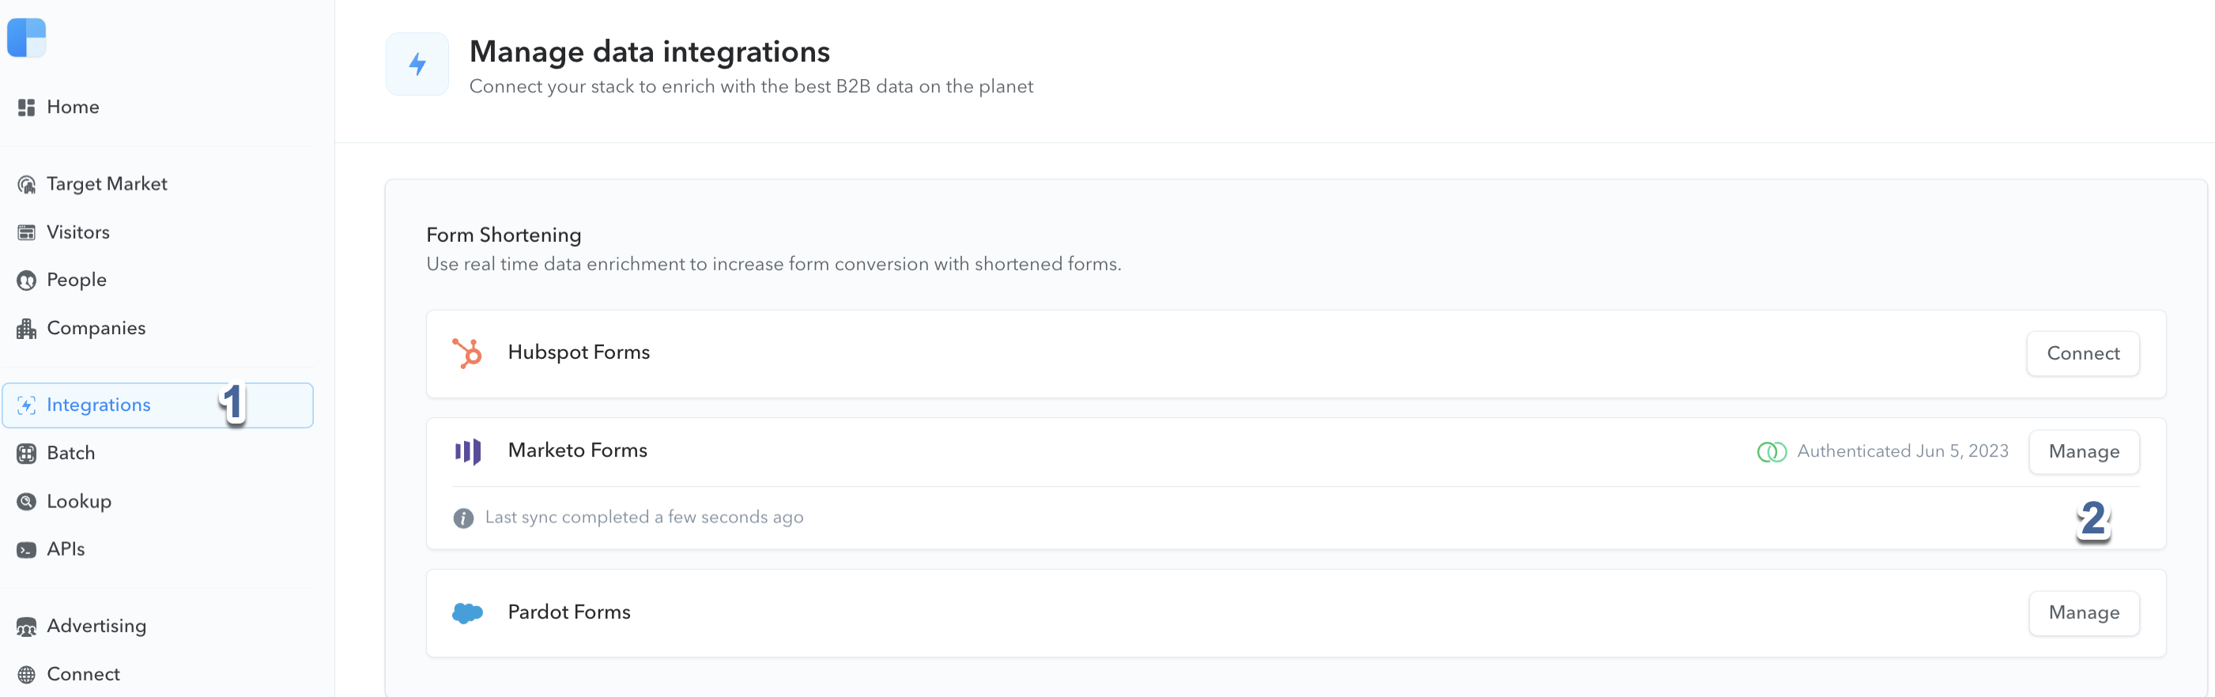Go to Target Market page
Viewport: 2215px width, 697px height.
click(x=107, y=184)
